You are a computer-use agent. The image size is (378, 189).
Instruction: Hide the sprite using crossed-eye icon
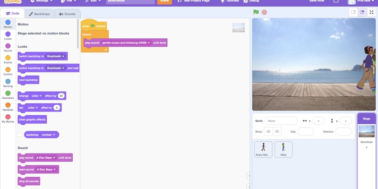point(277,131)
